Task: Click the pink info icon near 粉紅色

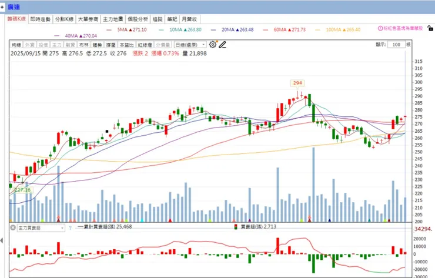Action: [x=380, y=28]
